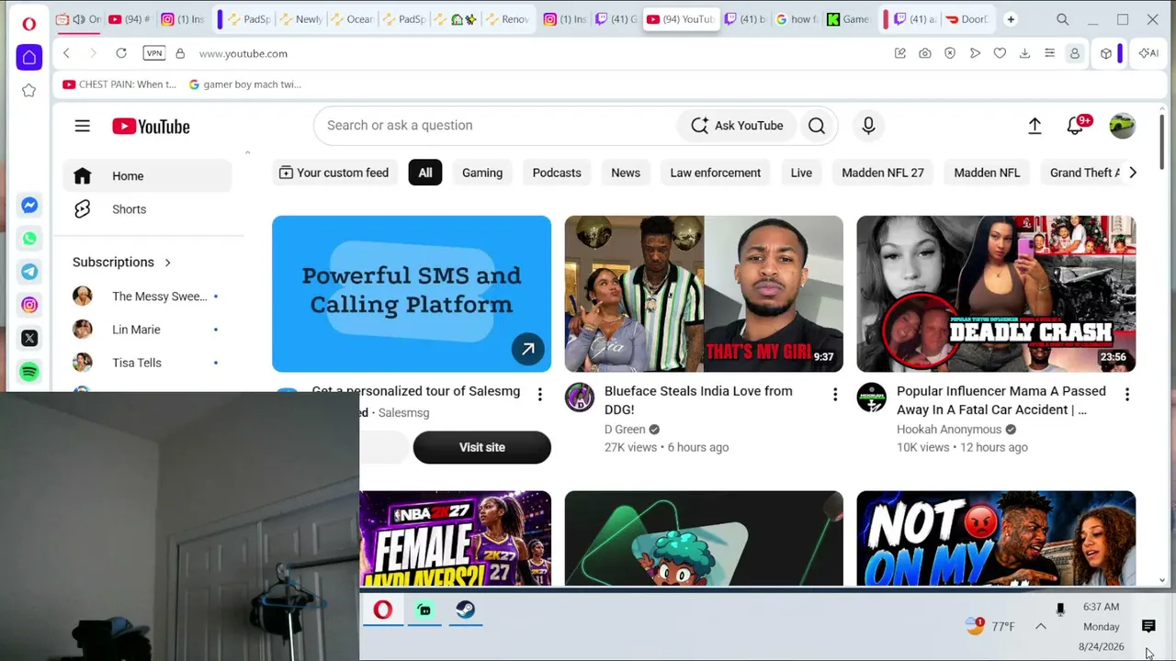The width and height of the screenshot is (1176, 661).
Task: Open options menu for Popular Influencer Mama A video
Action: [x=1127, y=395]
